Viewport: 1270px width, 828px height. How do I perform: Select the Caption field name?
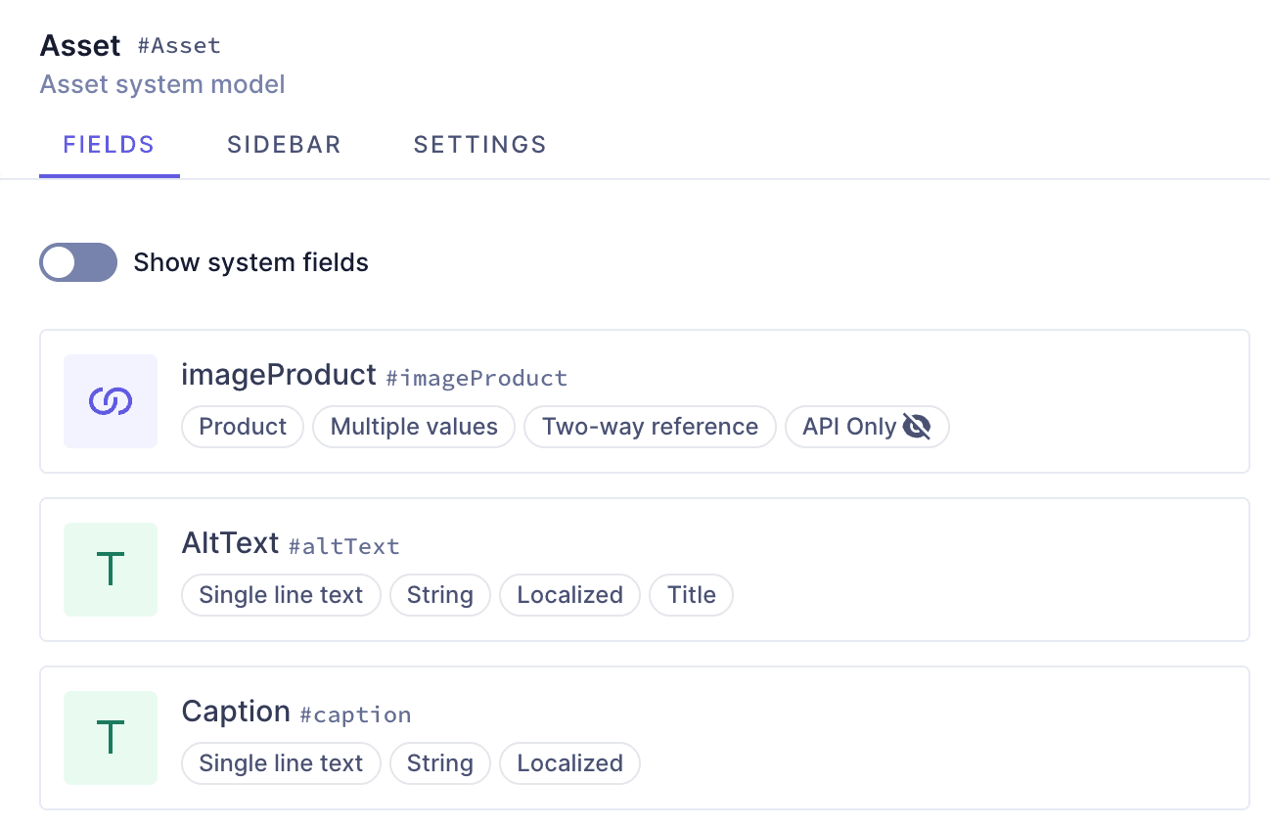coord(236,712)
